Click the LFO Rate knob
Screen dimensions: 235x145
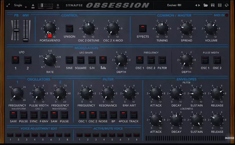(50, 60)
